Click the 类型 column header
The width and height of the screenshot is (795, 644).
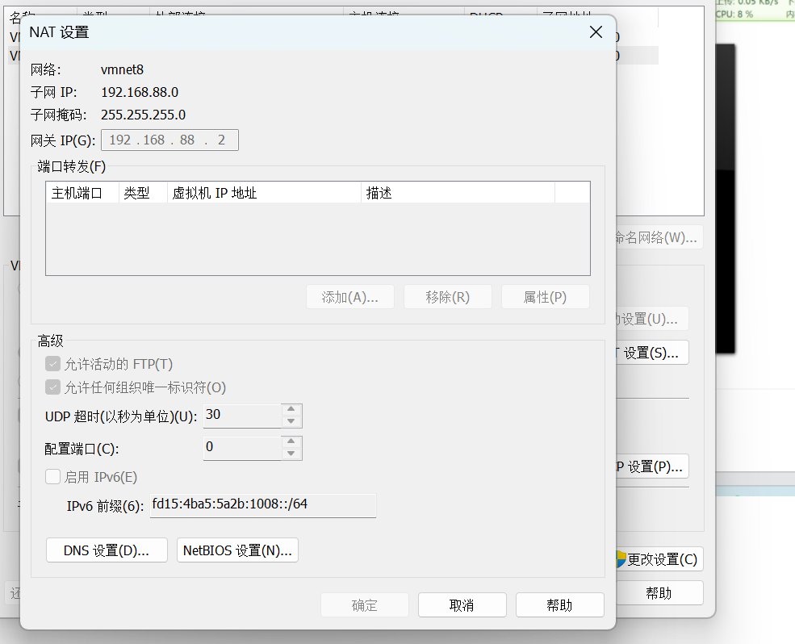point(144,193)
